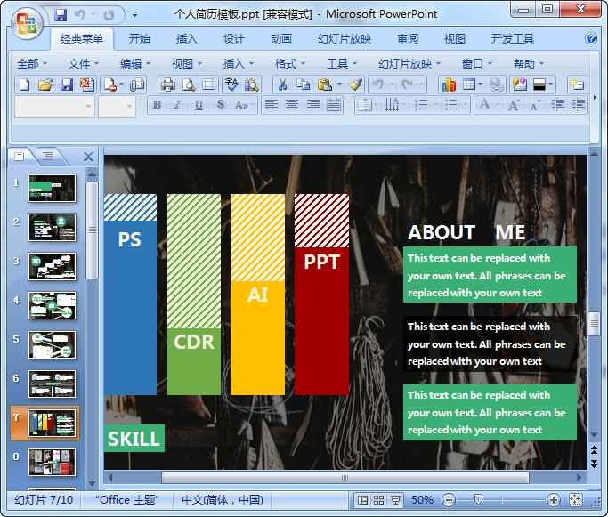Open Quick Access Toolbar customize arrow
The height and width of the screenshot is (517, 608).
pos(134,15)
